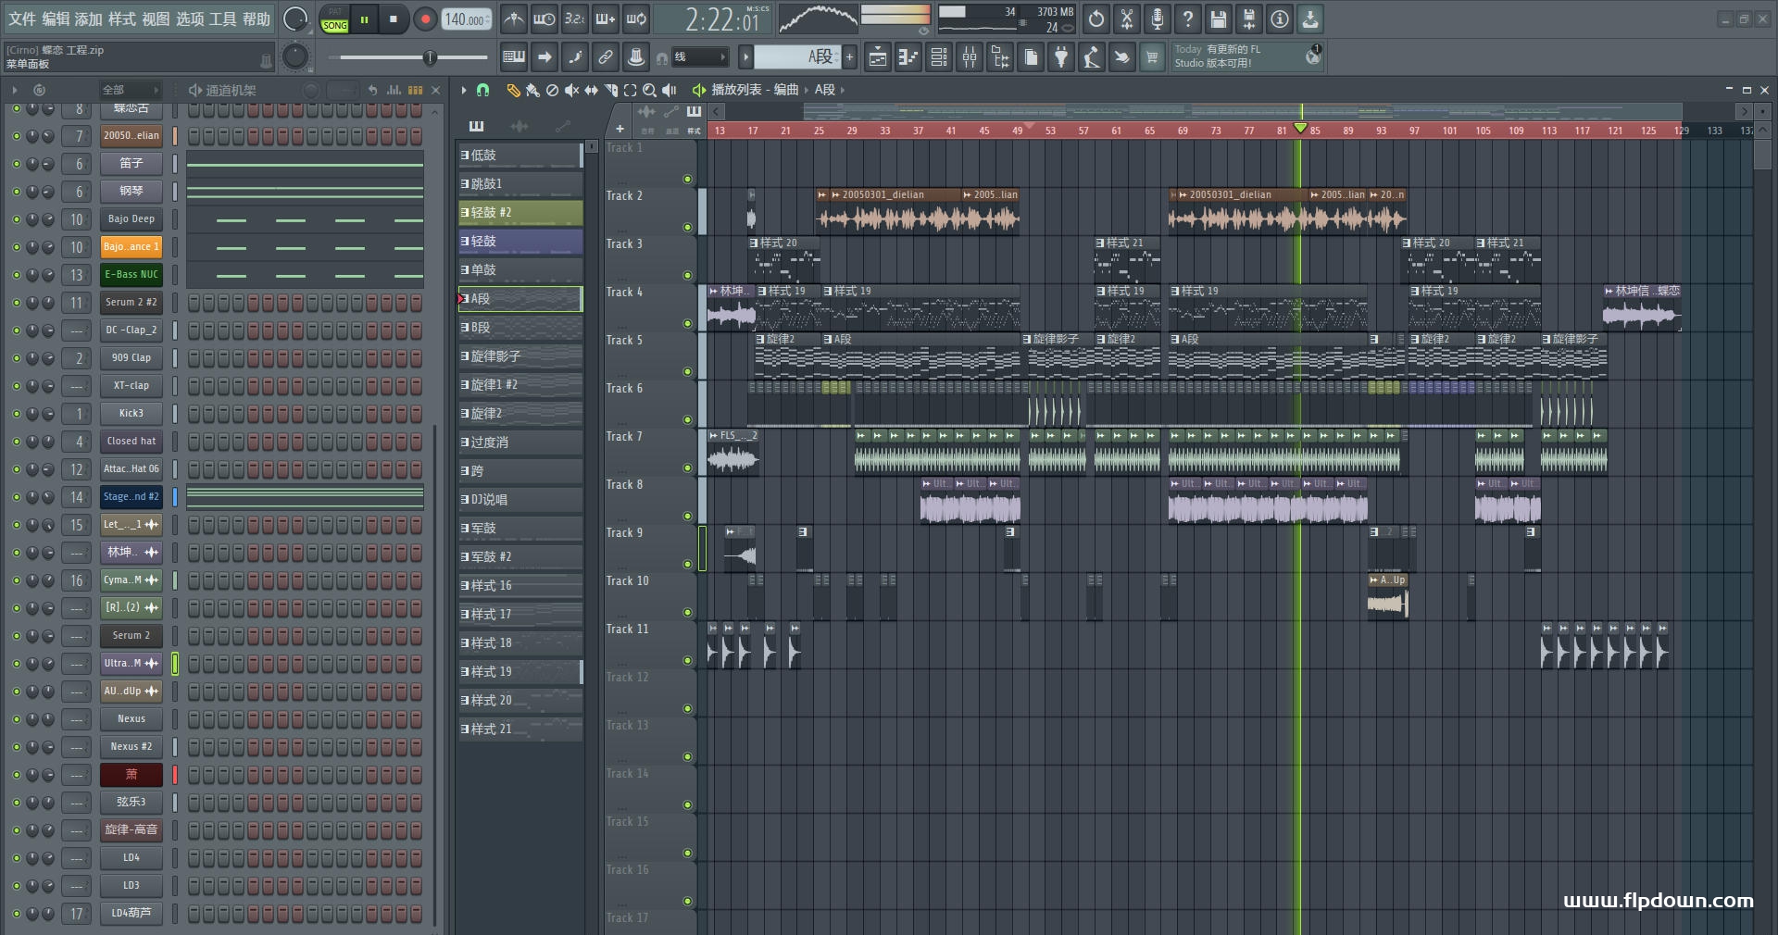The height and width of the screenshot is (935, 1778).
Task: Save the project with the floppy icon
Action: 1219,19
